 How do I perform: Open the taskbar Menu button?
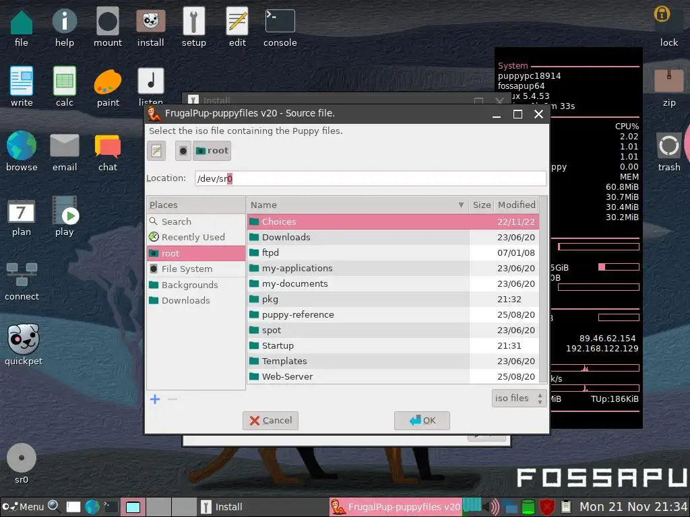[23, 507]
